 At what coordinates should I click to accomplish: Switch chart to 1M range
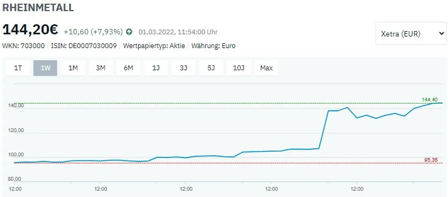point(73,68)
